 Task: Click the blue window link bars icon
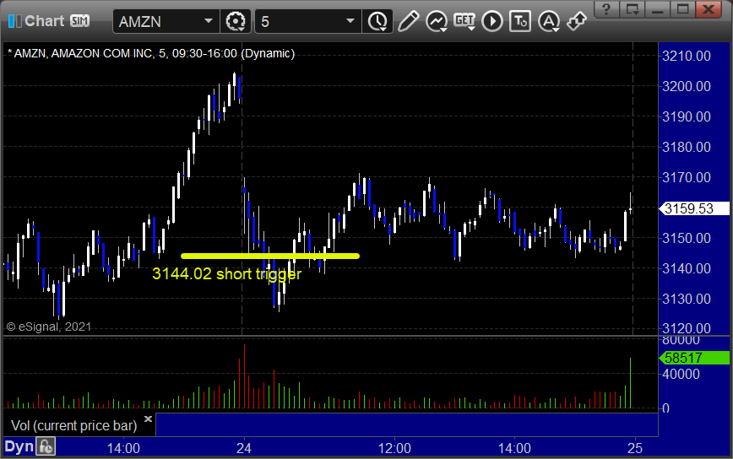click(x=15, y=21)
